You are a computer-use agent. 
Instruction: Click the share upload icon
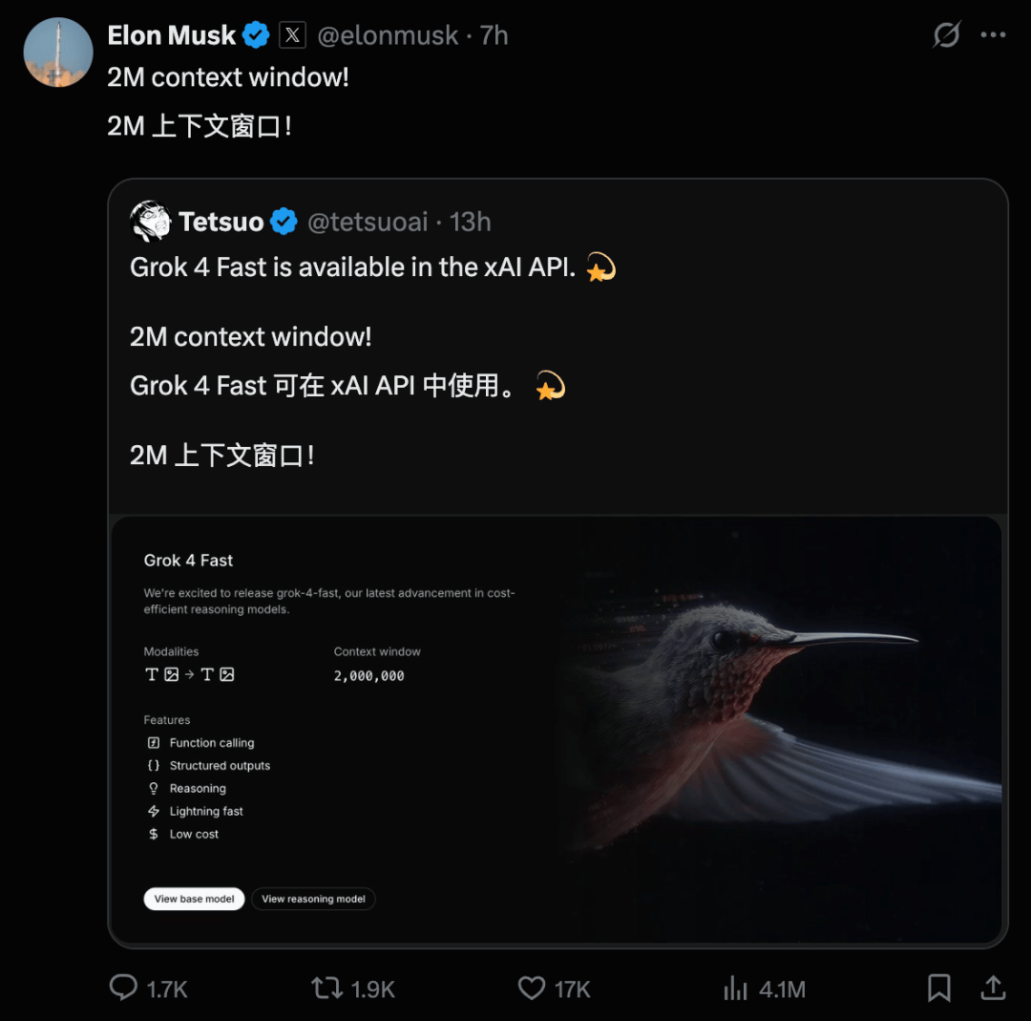(993, 988)
